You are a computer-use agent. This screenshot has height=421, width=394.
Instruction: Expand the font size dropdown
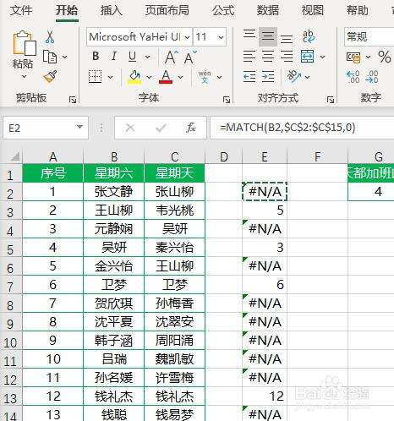click(221, 37)
